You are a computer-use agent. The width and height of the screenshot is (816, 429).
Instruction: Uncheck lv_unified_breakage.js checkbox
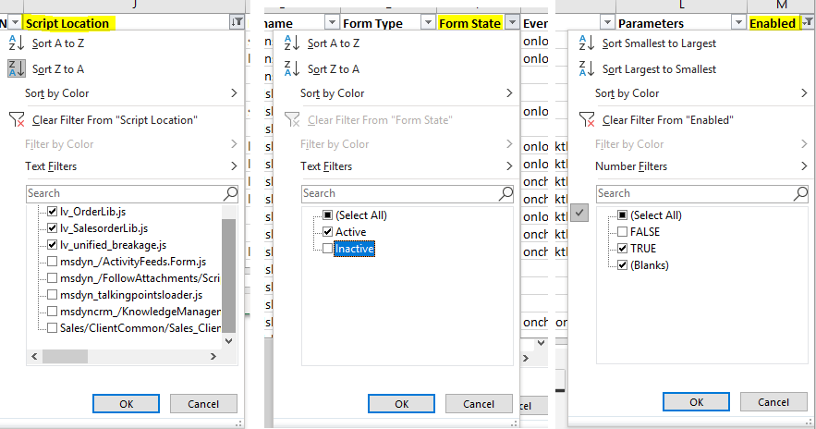click(52, 245)
